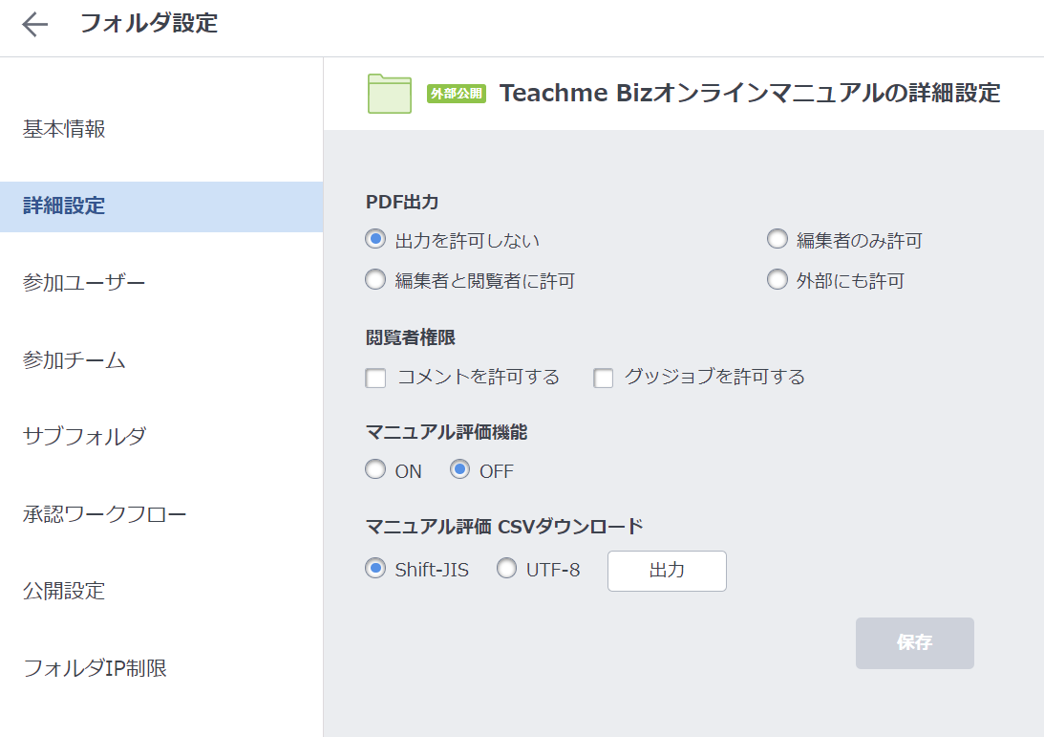Screen dimensions: 1044x737
Task: Switch to 公開設定 section
Action: [64, 591]
